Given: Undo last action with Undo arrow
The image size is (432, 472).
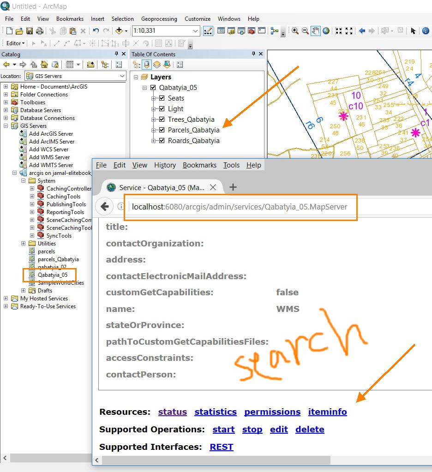Looking at the screenshot, I should click(96, 31).
